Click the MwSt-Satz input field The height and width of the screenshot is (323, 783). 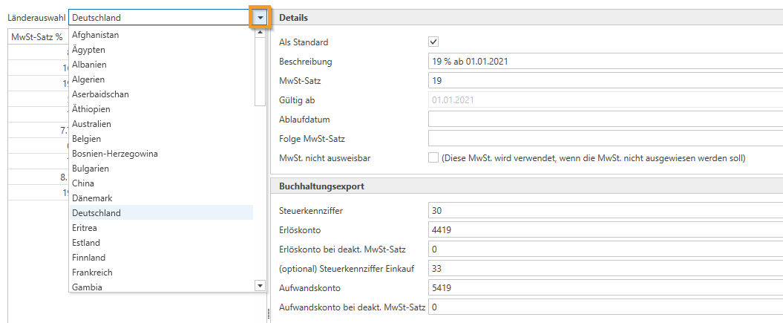point(605,81)
